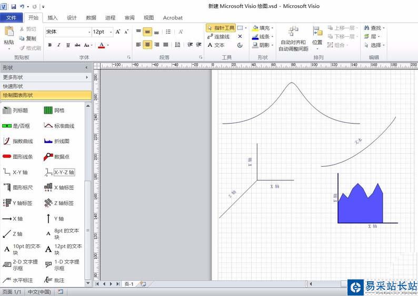Viewport: 418px width, 296px height.
Task: Select the 图形线条 shape
Action: pos(18,157)
